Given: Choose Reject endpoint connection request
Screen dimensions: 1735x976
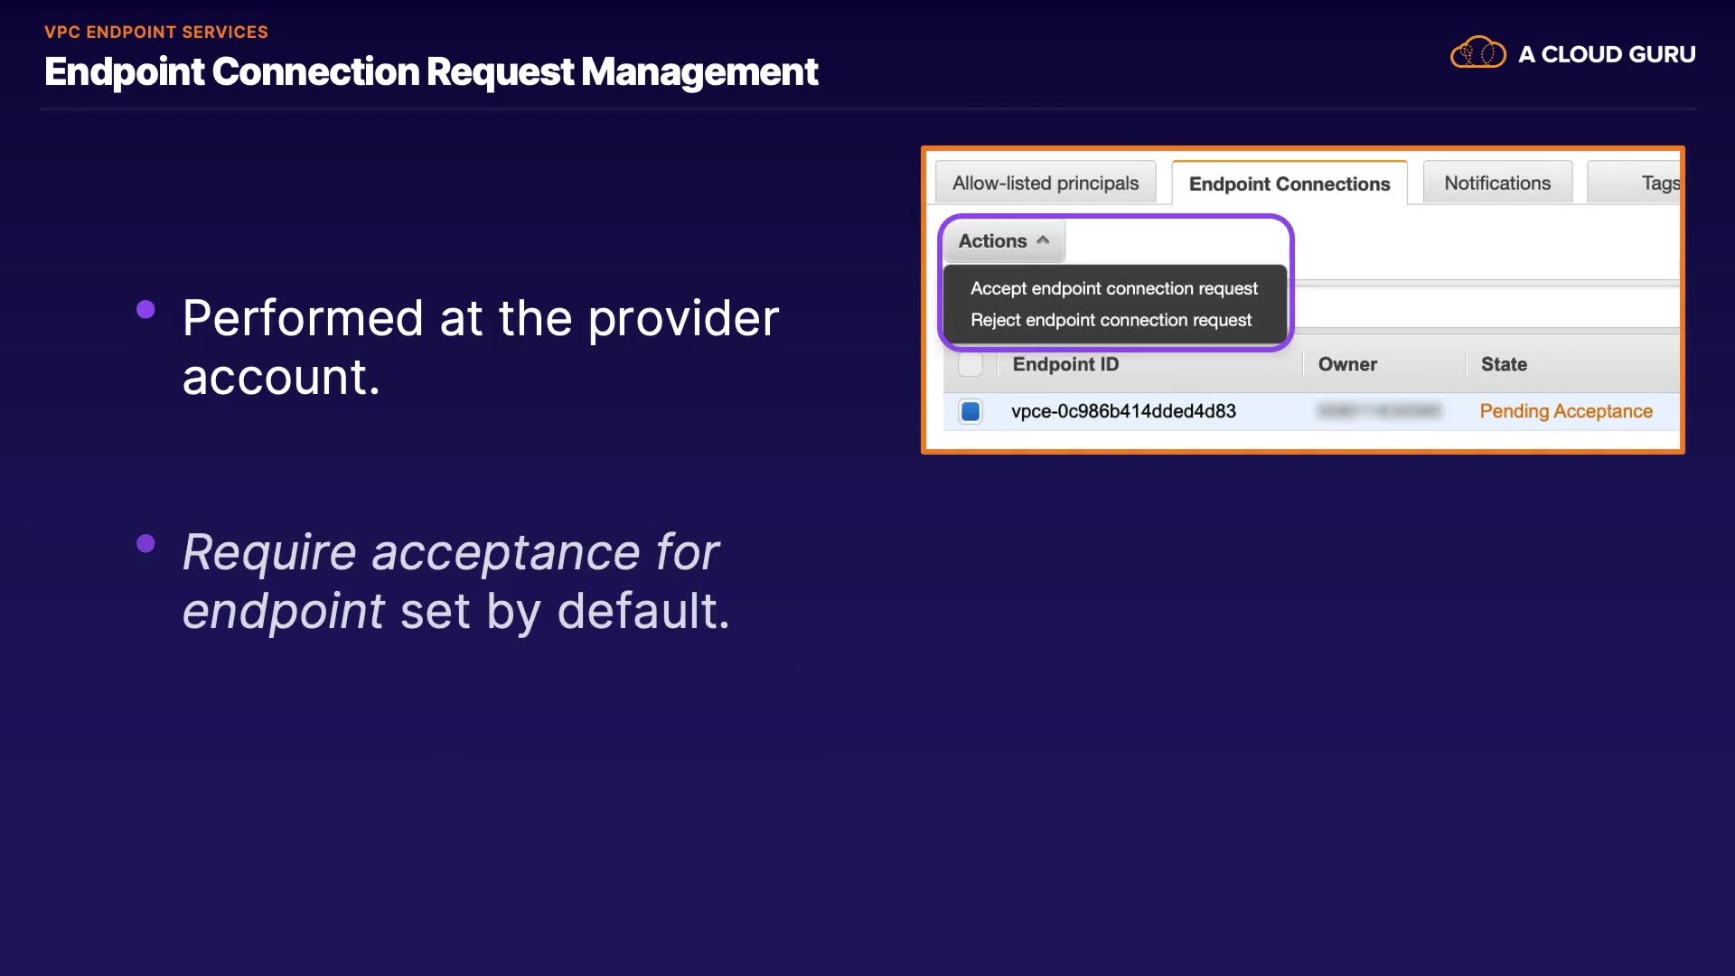Looking at the screenshot, I should [x=1111, y=320].
